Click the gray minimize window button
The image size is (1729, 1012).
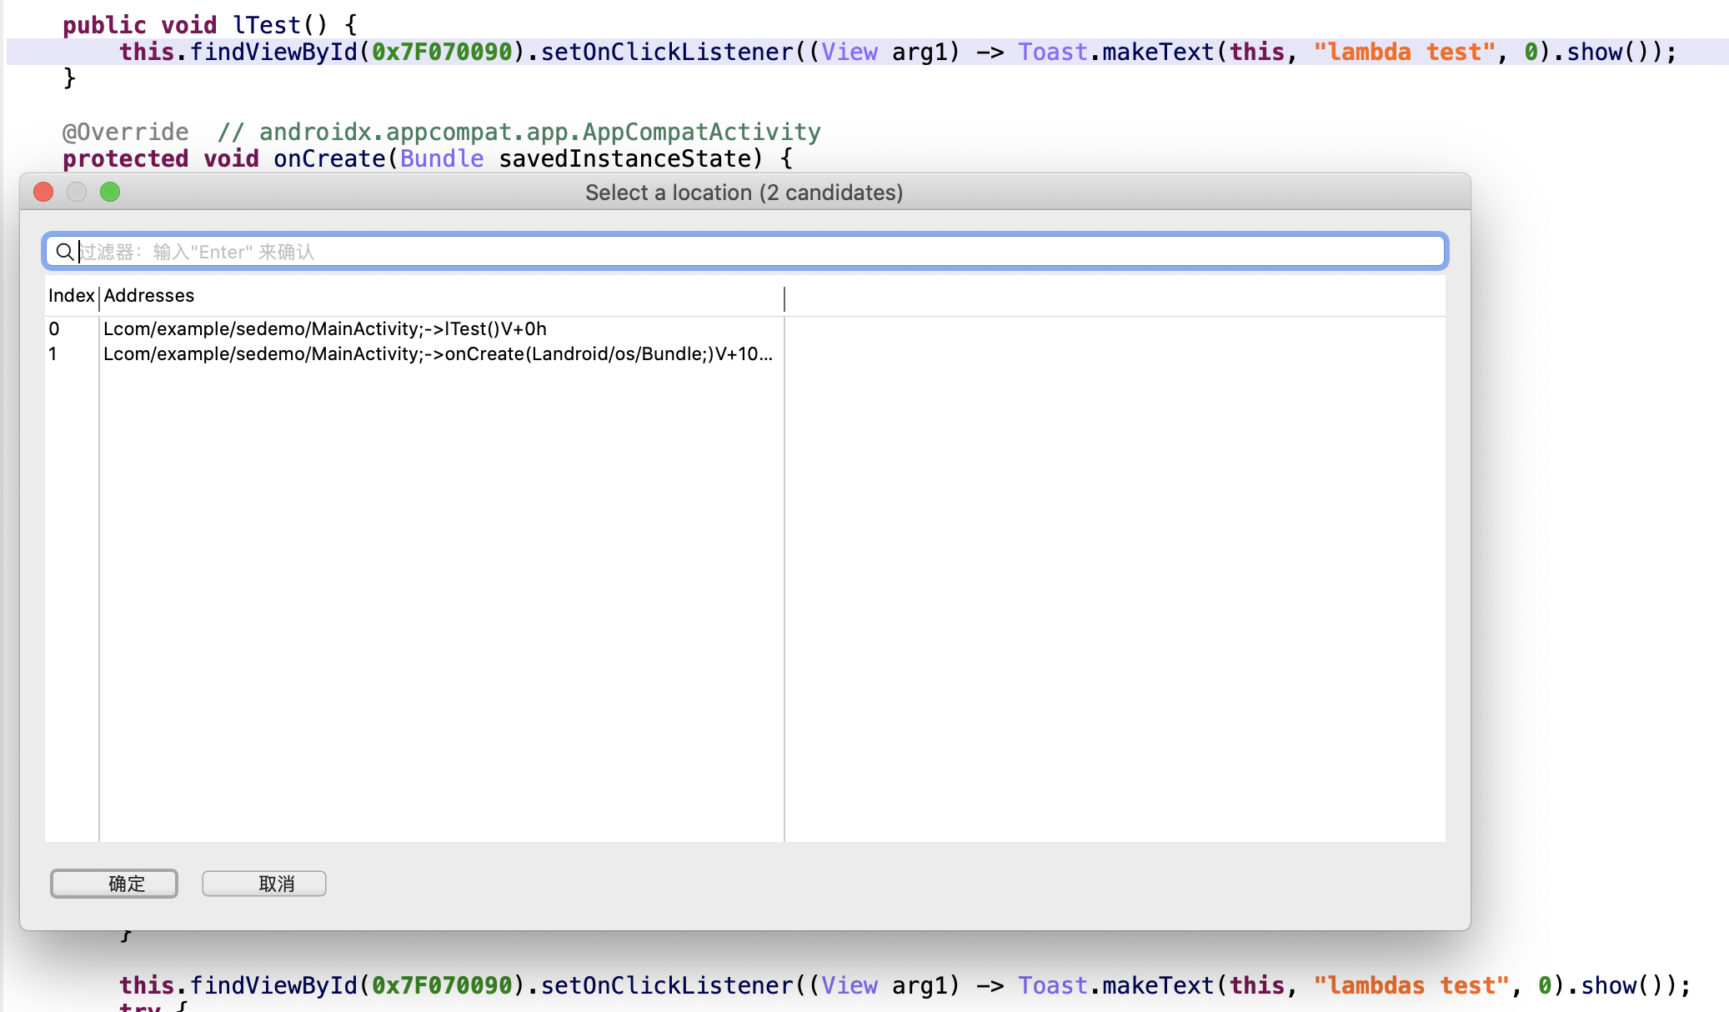[x=77, y=193]
